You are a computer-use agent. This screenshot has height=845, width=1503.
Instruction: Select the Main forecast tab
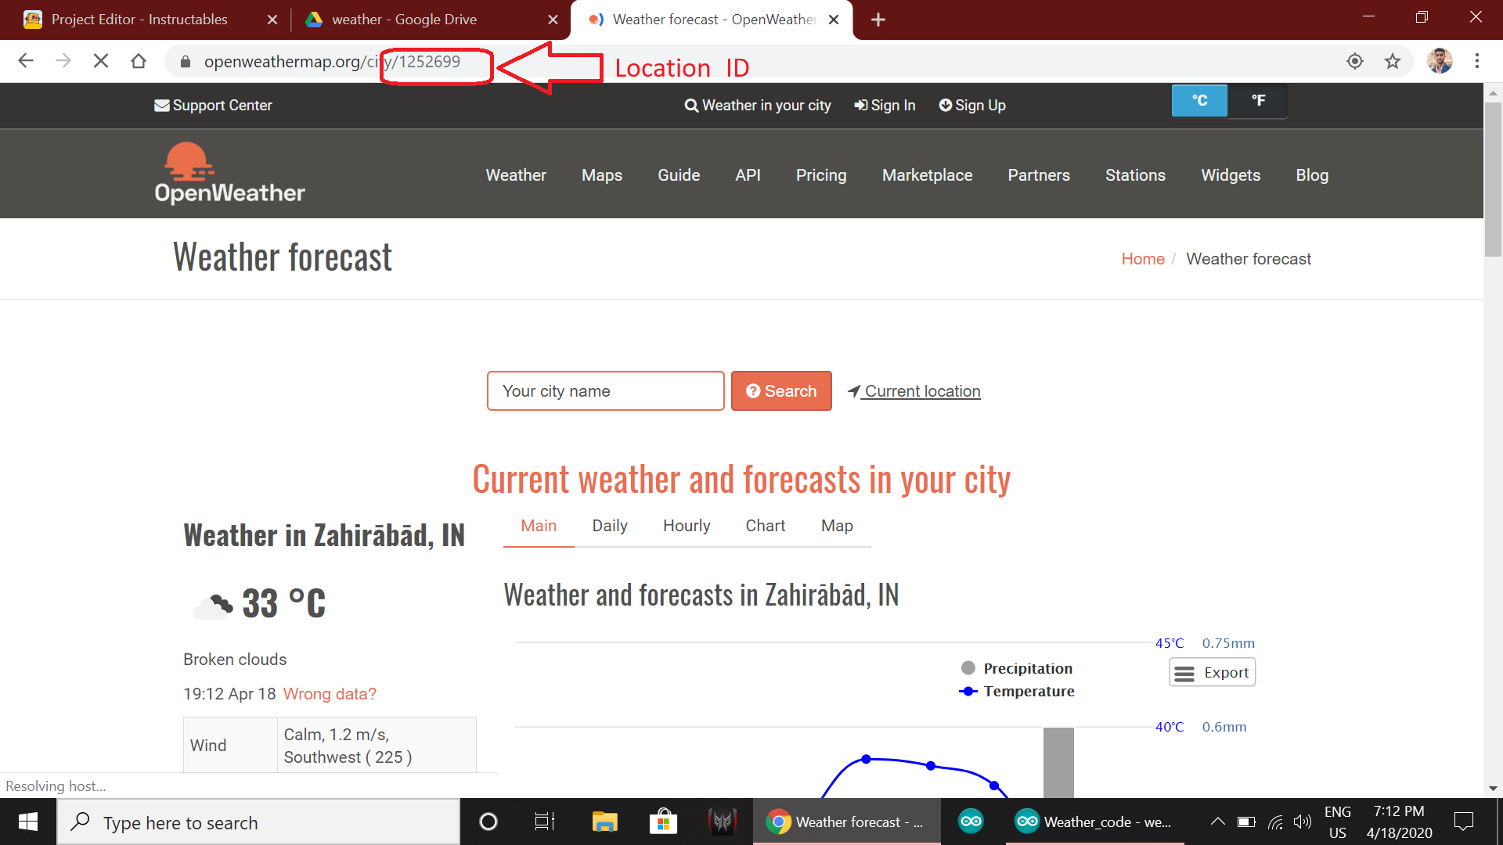[539, 526]
